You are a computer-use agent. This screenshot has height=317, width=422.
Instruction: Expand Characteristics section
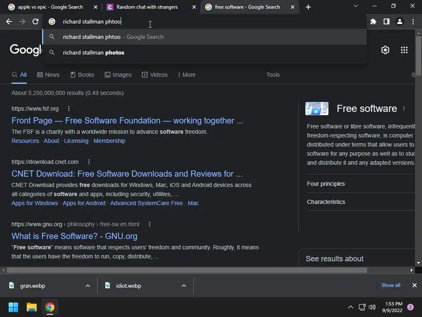pyautogui.click(x=361, y=202)
